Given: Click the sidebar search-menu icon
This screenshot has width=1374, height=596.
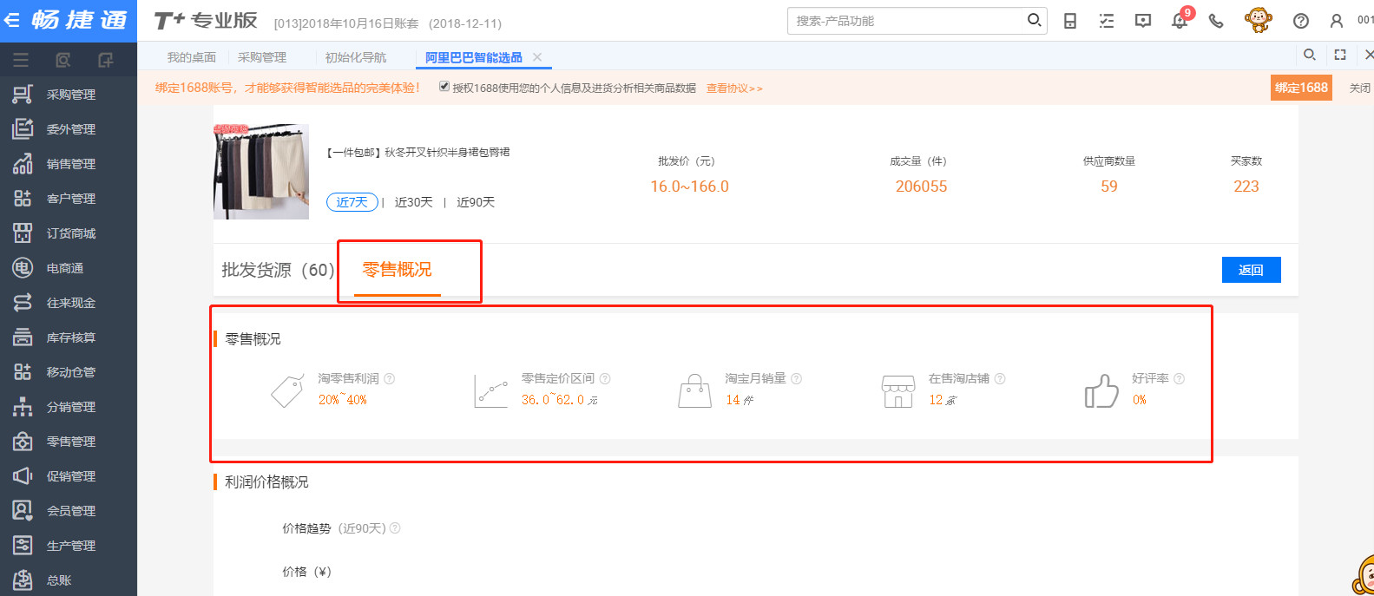Looking at the screenshot, I should pyautogui.click(x=62, y=60).
